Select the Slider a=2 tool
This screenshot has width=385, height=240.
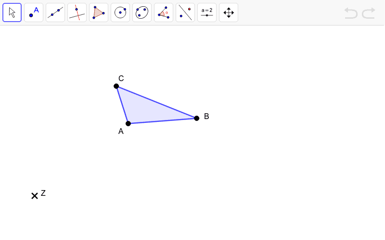[x=207, y=12]
